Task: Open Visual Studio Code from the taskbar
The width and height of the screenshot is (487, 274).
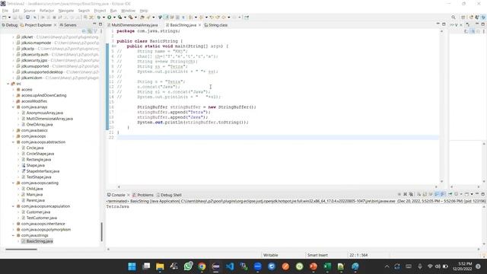Action: pos(230,266)
